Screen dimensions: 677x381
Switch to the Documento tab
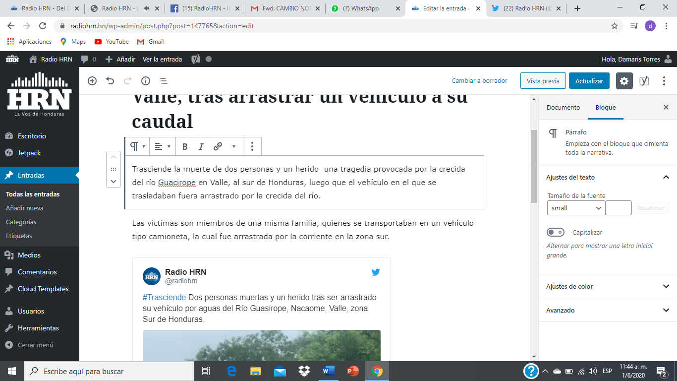[x=563, y=107]
